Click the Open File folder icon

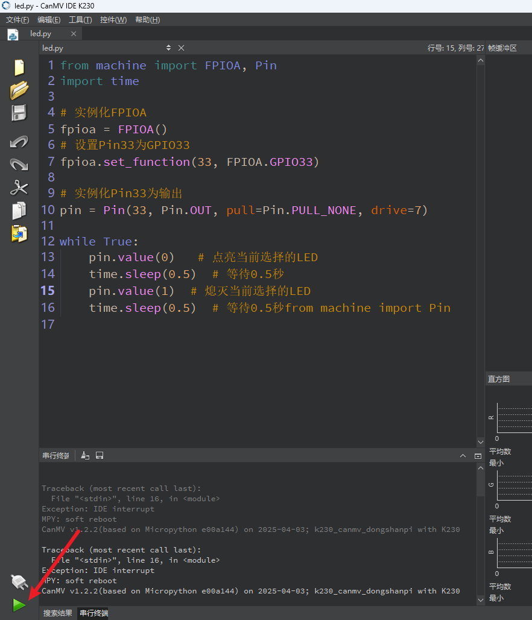point(19,90)
